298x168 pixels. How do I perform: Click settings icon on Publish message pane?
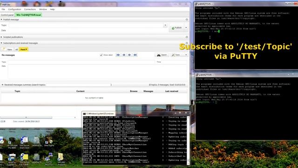click(x=187, y=20)
